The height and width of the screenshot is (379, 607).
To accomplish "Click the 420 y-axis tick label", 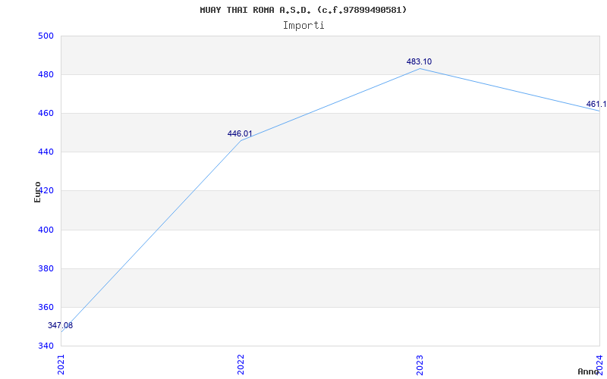I will [x=46, y=191].
